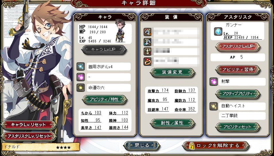This screenshot has height=156, width=274.
Task: Select the ring accessory slot icon
Action: click(148, 62)
